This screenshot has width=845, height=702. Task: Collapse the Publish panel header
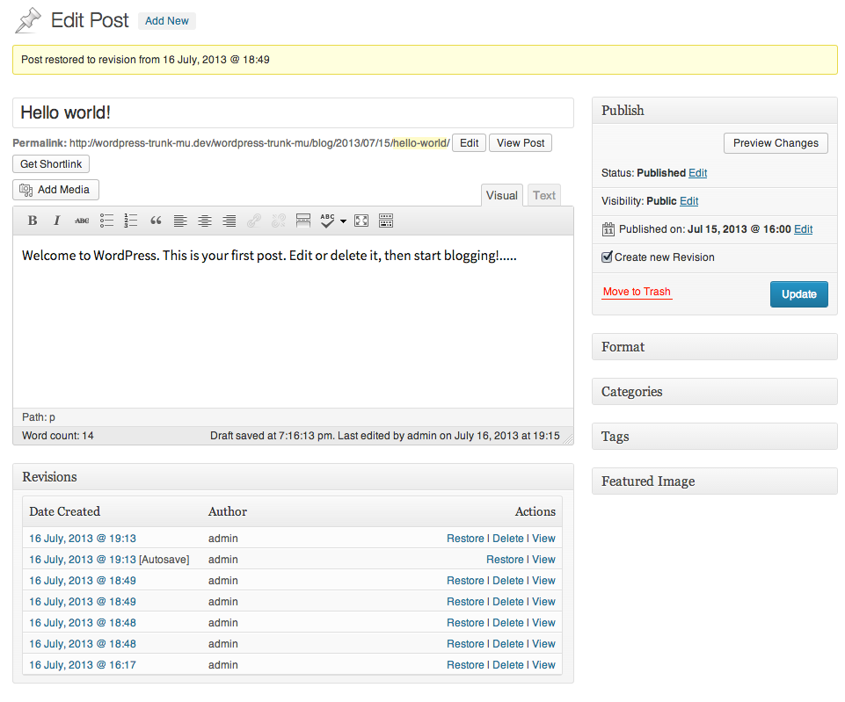point(715,111)
